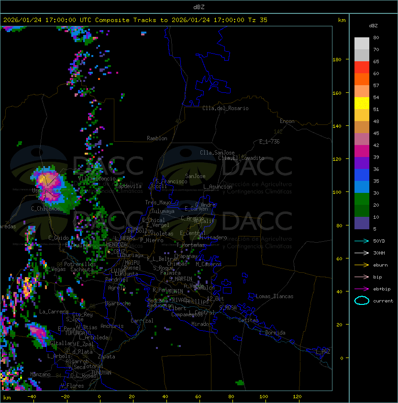Click the E_1-736 map label

[x=269, y=142]
